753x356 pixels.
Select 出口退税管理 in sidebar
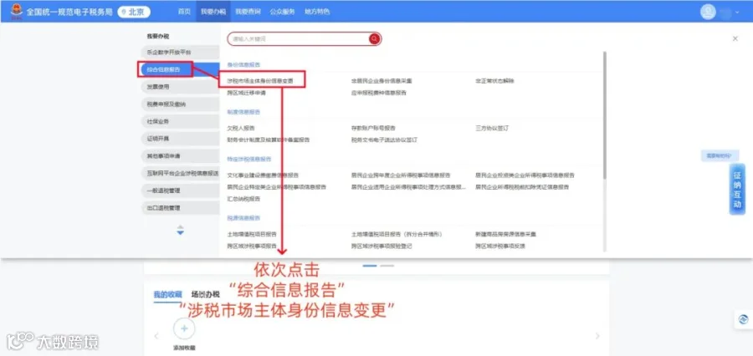(x=181, y=208)
